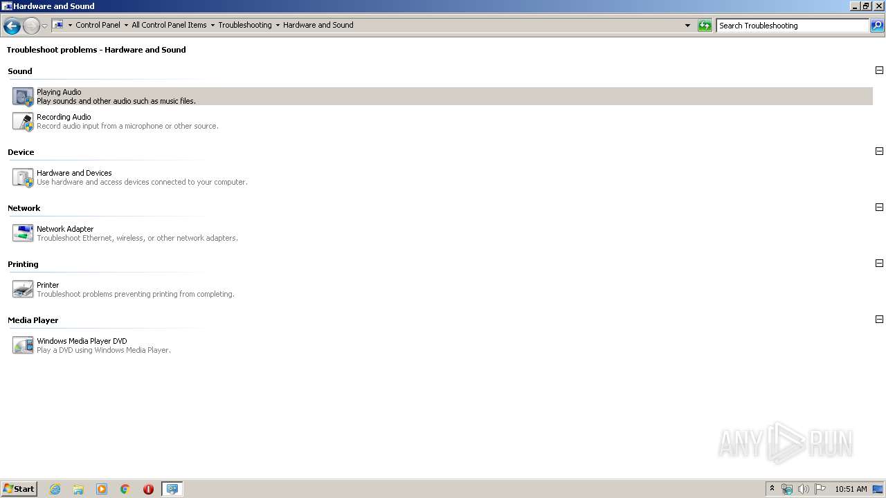The image size is (886, 498).
Task: Go to Troubleshooting breadcrumb
Action: pos(245,25)
